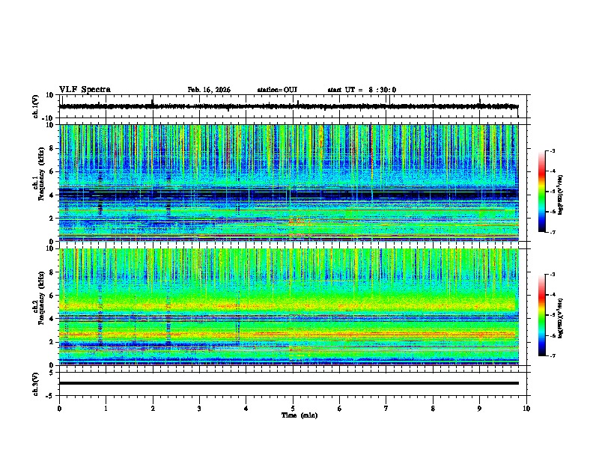The width and height of the screenshot is (593, 458).
Task: Click the 10 tick on Time axis
Action: 526,409
